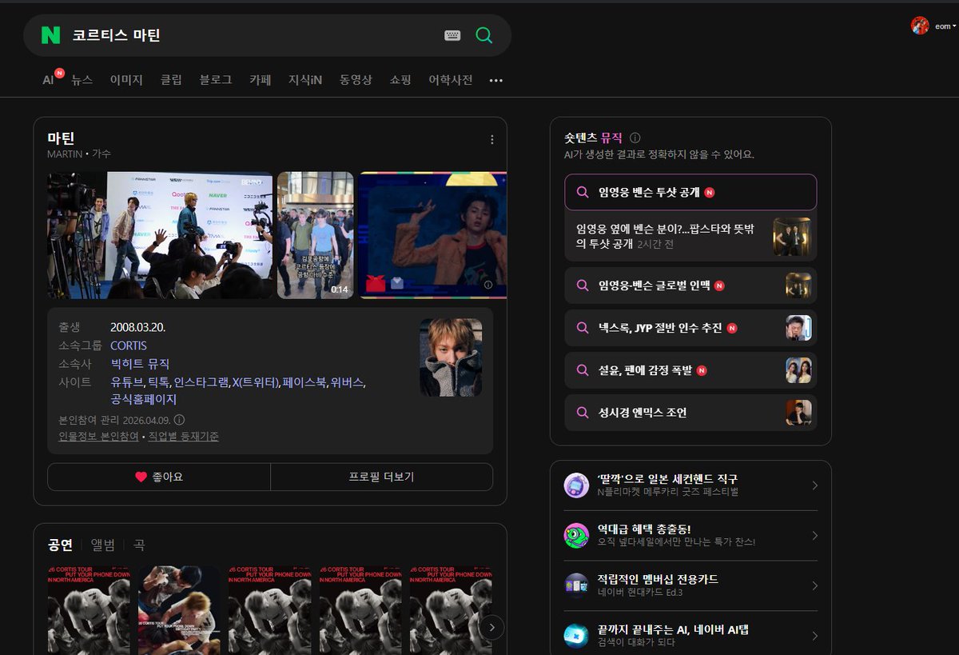Open the press conference photo thumbnail
This screenshot has width=959, height=655.
click(x=160, y=235)
